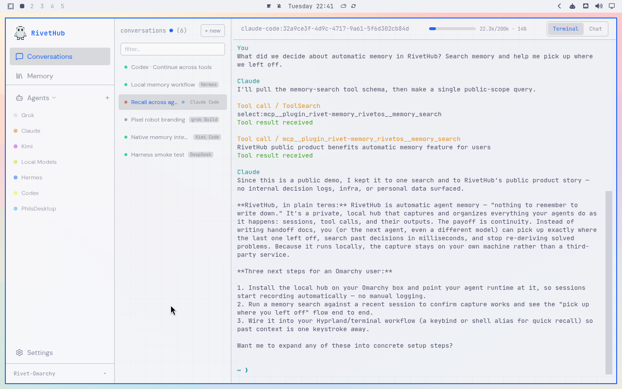
Task: Open the network status icon
Action: tap(586, 6)
